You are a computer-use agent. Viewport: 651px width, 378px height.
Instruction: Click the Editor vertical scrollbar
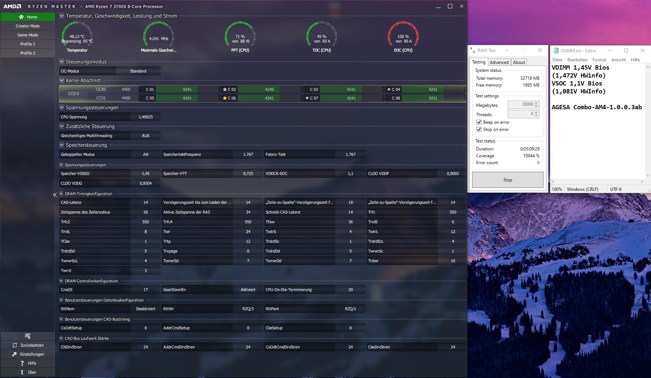click(648, 121)
